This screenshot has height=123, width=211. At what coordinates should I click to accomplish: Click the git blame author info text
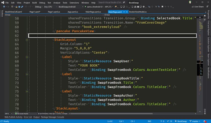(53, 114)
